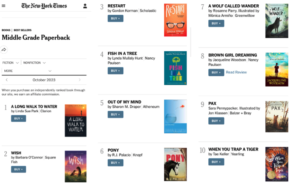The width and height of the screenshot is (292, 185).
Task: Expand the Fiction dropdown
Action: click(x=11, y=63)
